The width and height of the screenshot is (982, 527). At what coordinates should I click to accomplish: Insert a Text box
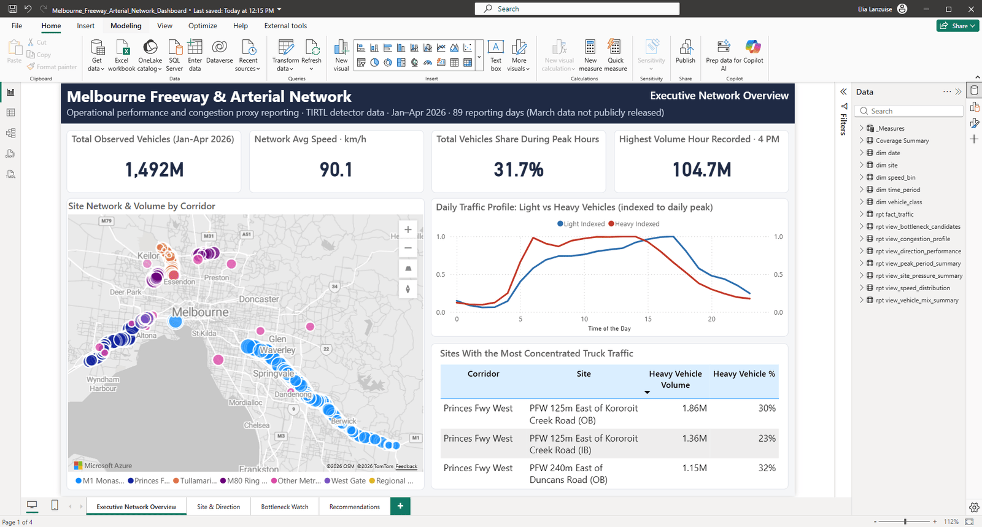tap(496, 55)
